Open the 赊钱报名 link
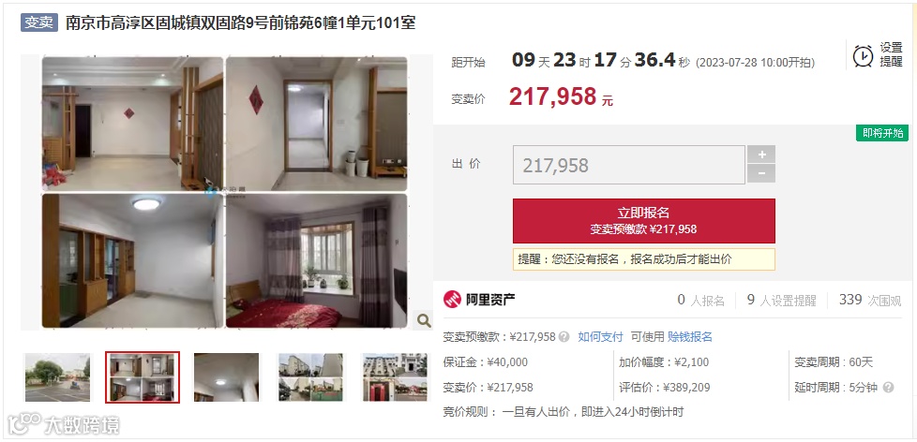 (x=690, y=337)
